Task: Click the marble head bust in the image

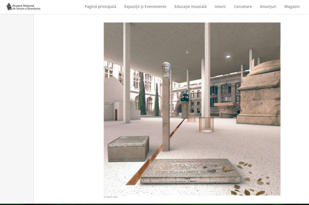Action: [166, 70]
